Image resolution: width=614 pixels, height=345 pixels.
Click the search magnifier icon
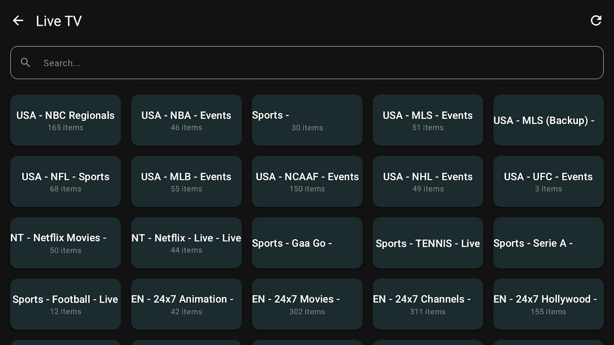coord(25,63)
